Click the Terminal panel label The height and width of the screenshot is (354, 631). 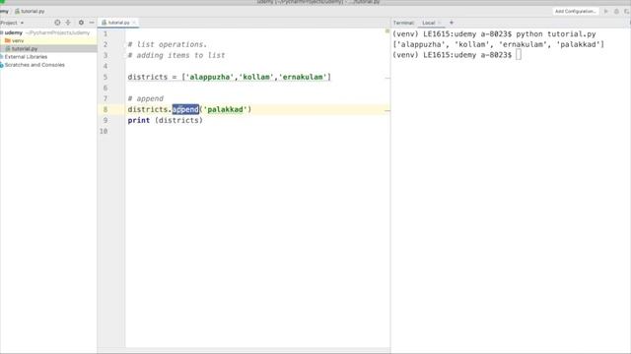coord(403,23)
